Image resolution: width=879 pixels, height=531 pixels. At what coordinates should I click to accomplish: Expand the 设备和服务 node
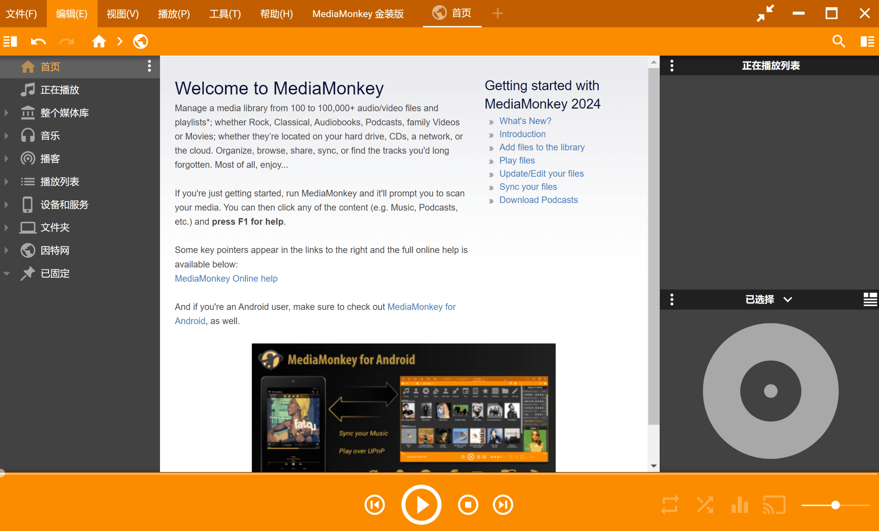pos(7,204)
